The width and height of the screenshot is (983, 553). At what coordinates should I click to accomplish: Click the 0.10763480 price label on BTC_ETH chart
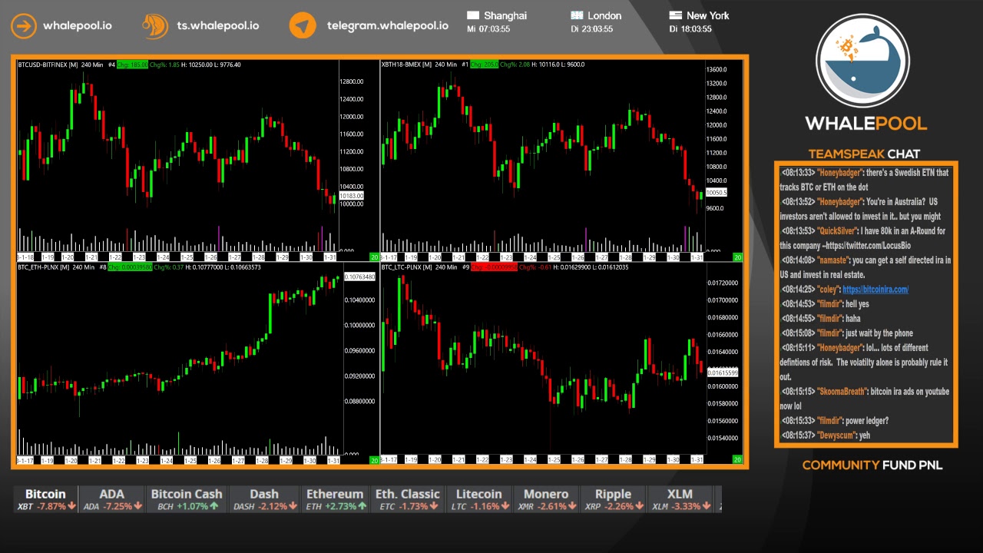pyautogui.click(x=359, y=276)
